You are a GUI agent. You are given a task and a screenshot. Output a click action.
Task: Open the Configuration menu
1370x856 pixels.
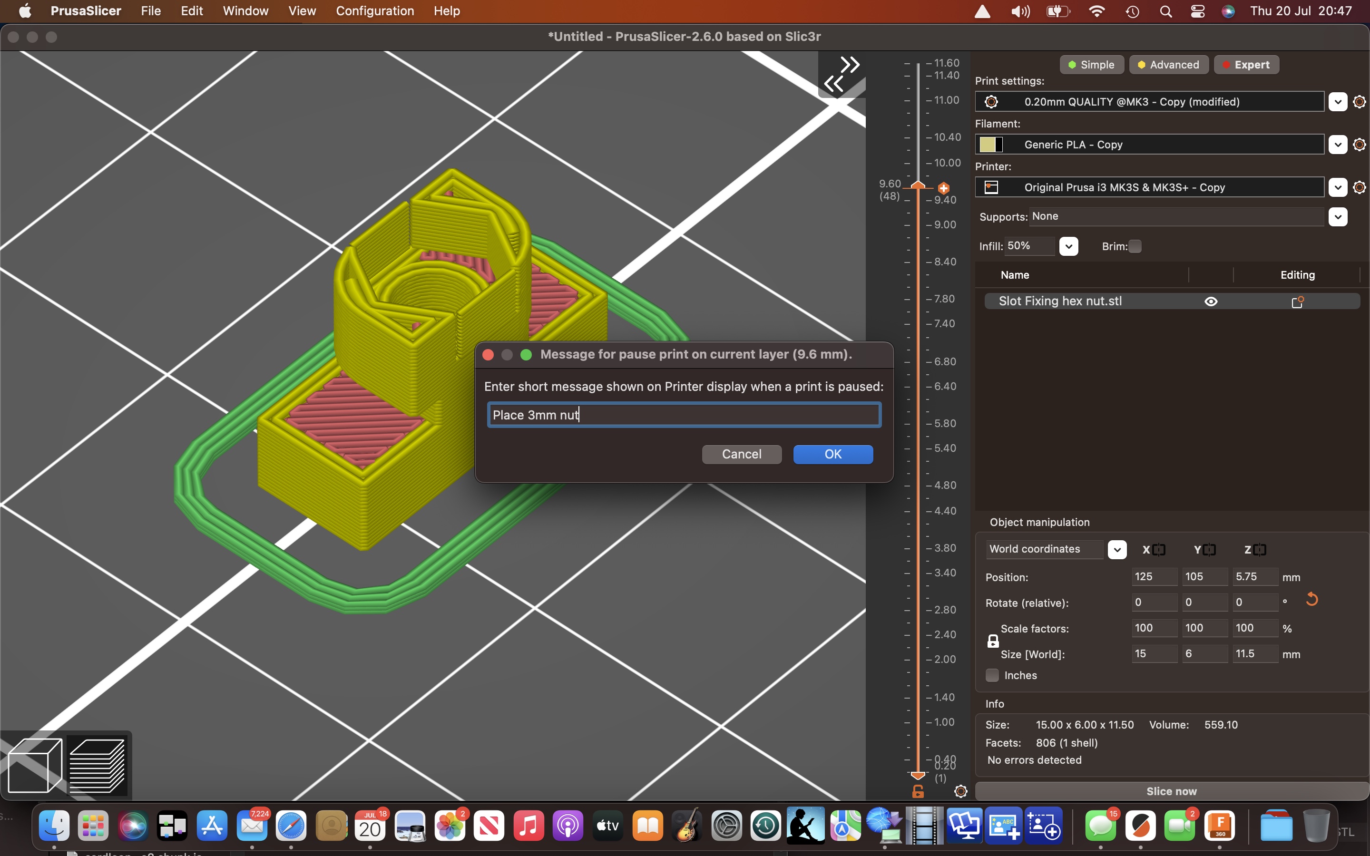click(x=375, y=11)
